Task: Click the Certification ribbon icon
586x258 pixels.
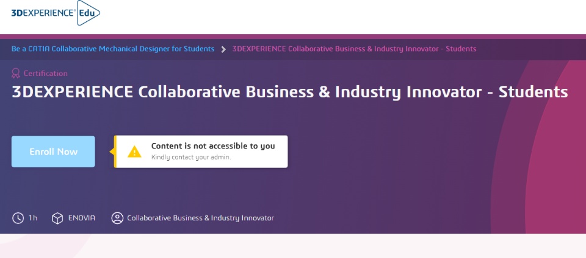Action: (16, 74)
